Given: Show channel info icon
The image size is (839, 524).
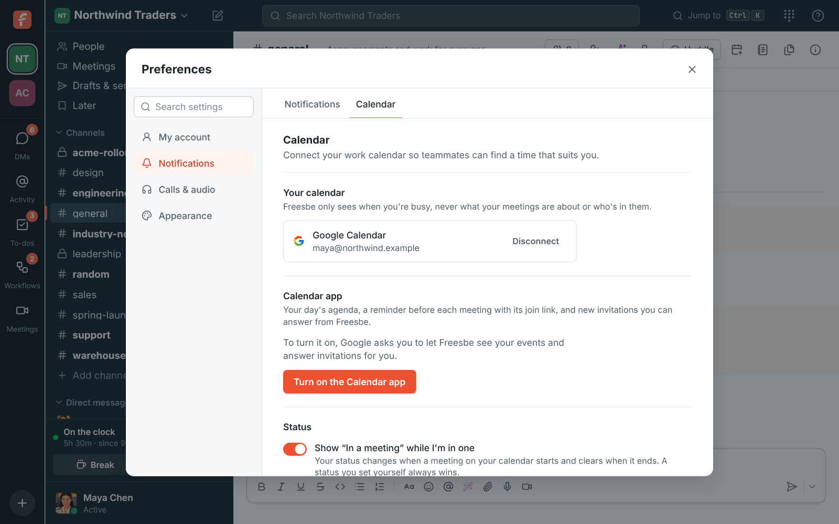Looking at the screenshot, I should pos(815,50).
